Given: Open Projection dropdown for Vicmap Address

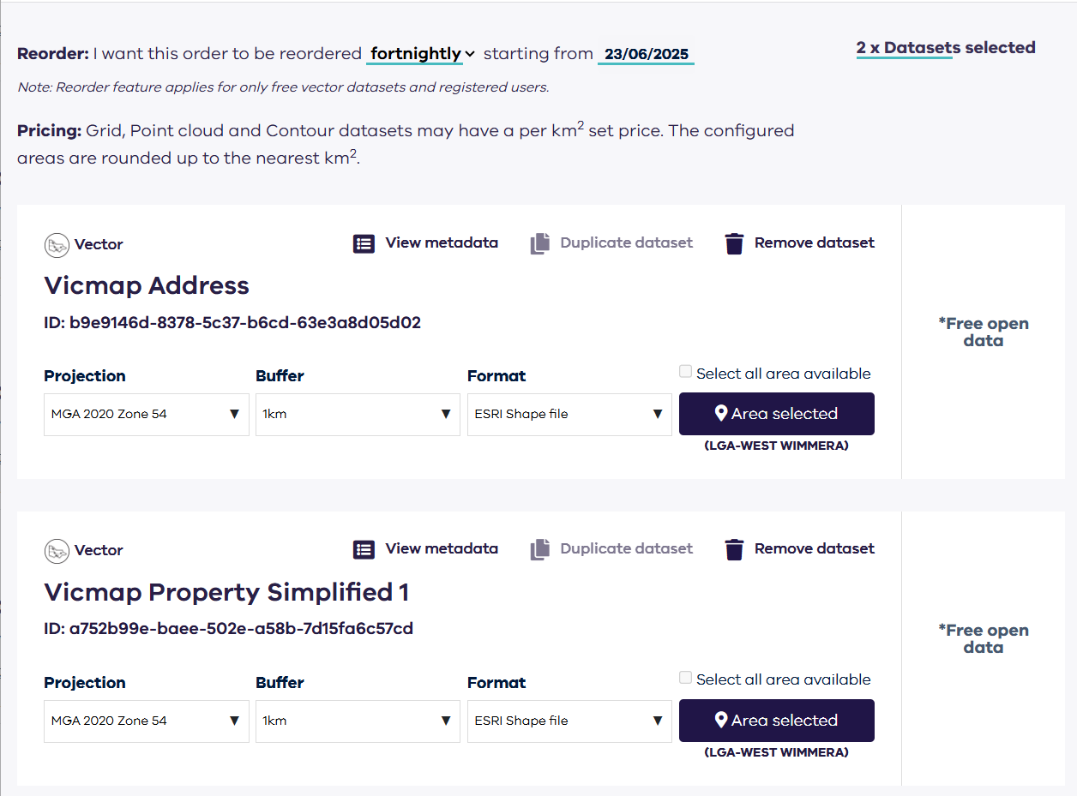Looking at the screenshot, I should (x=146, y=415).
